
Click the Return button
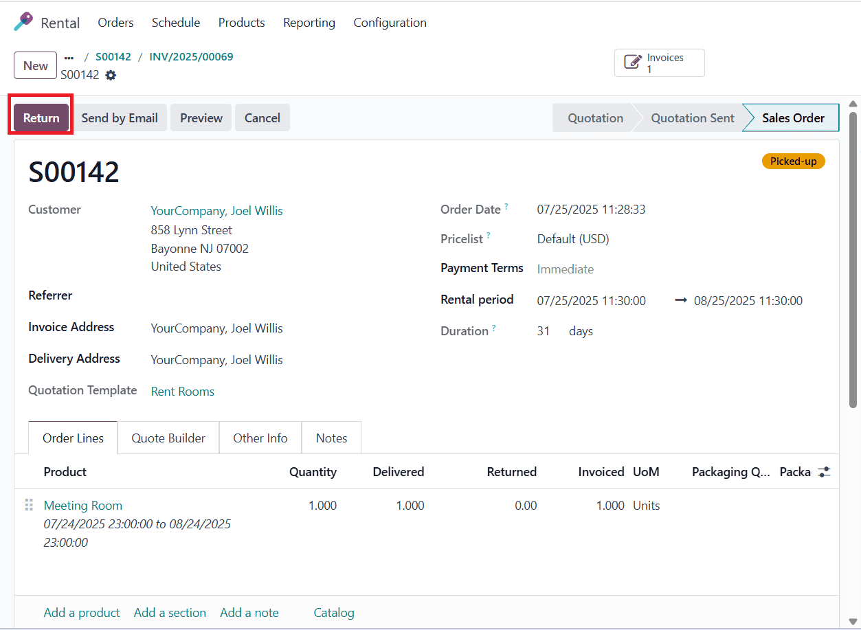tap(41, 117)
